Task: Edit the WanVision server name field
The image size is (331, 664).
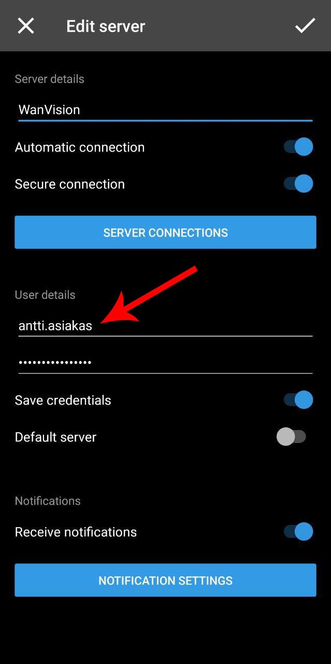Action: pyautogui.click(x=165, y=110)
